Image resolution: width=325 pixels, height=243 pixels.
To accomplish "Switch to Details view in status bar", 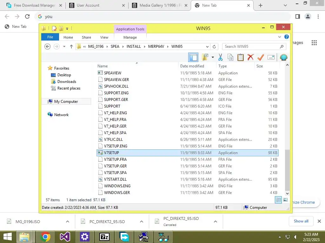I will click(x=278, y=200).
